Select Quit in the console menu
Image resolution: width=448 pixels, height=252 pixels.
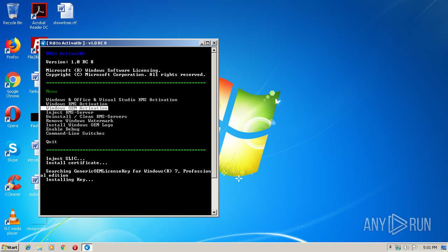pyautogui.click(x=51, y=142)
